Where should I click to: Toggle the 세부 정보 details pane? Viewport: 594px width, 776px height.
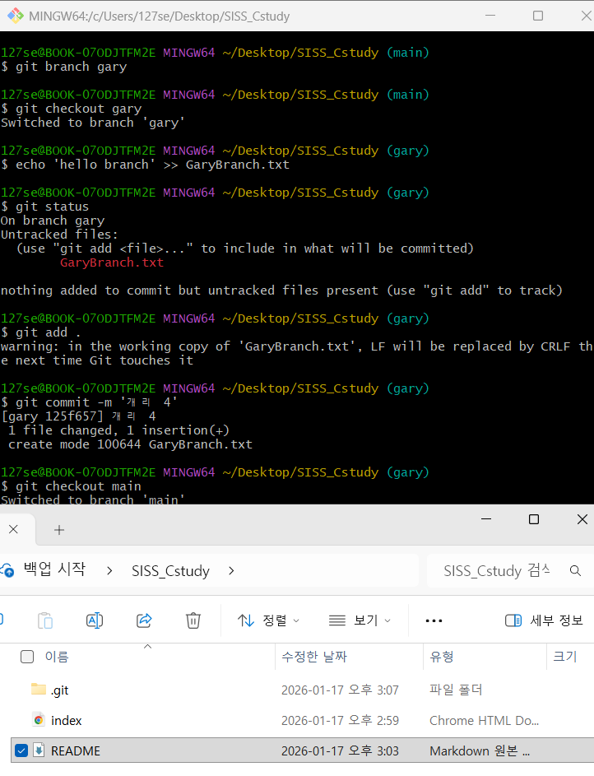544,620
